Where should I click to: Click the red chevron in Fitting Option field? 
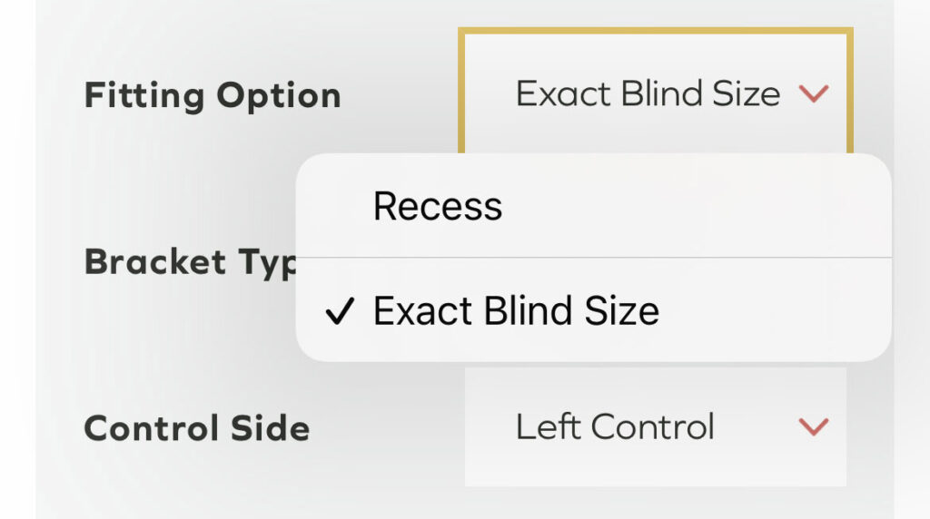[x=813, y=93]
